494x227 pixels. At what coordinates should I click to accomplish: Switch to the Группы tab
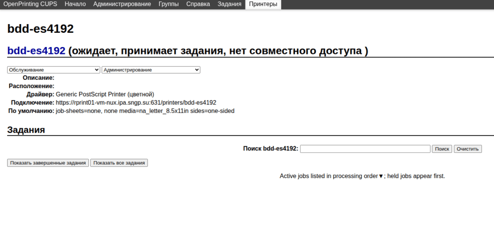tap(168, 4)
